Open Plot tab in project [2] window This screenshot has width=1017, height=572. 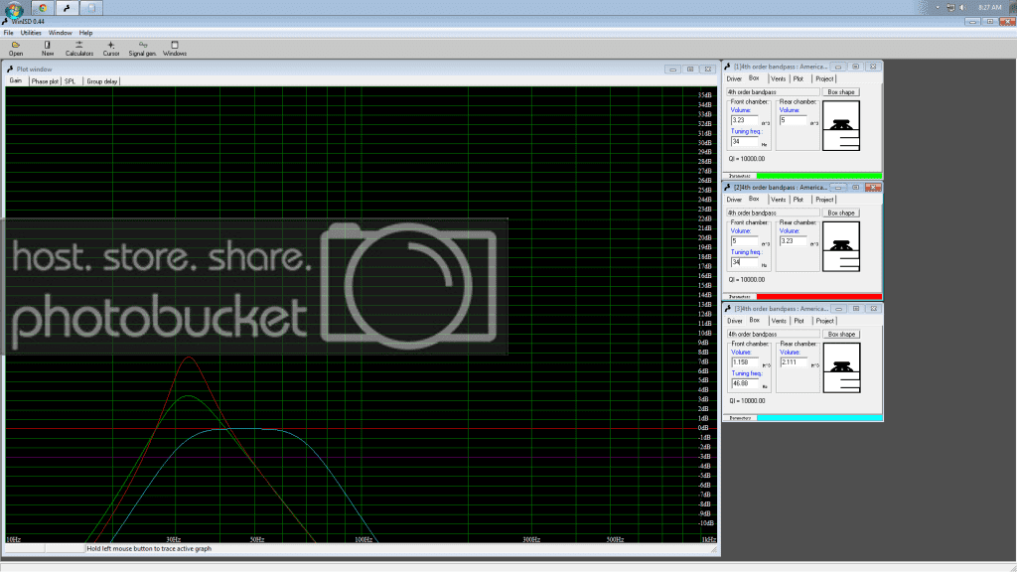click(799, 200)
